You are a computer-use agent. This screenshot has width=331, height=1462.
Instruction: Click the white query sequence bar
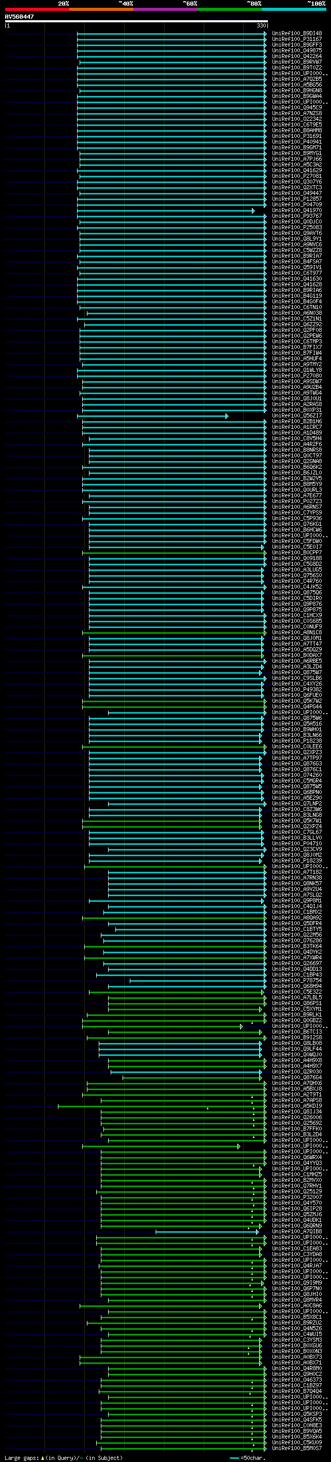pyautogui.click(x=137, y=21)
